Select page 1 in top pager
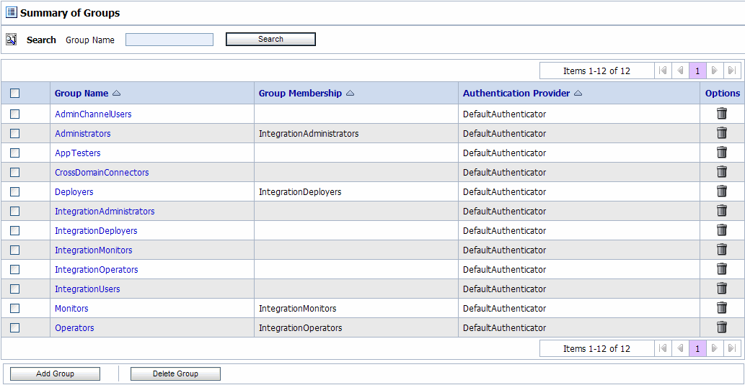This screenshot has height=385, width=745. tap(697, 71)
